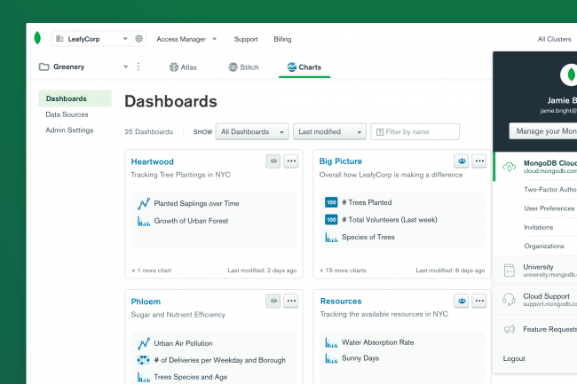Click '+ 15 more charts' text
Viewport: 577px width, 384px height.
click(x=343, y=270)
